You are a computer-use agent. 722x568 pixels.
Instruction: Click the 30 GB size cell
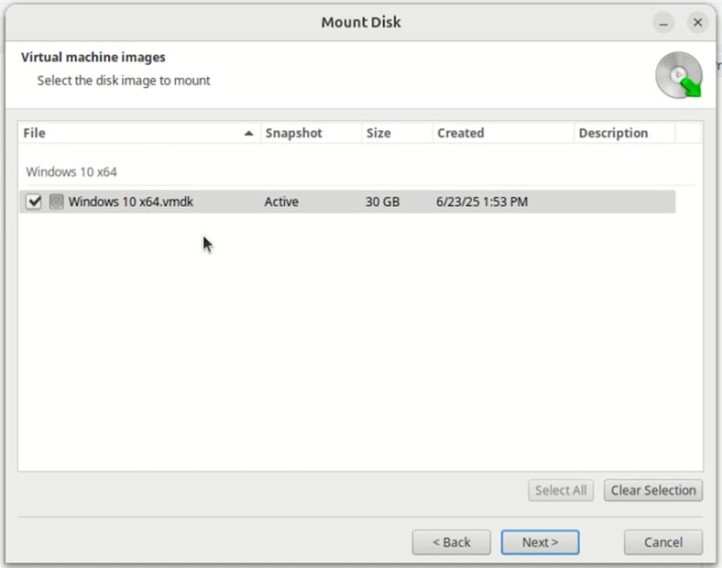382,202
